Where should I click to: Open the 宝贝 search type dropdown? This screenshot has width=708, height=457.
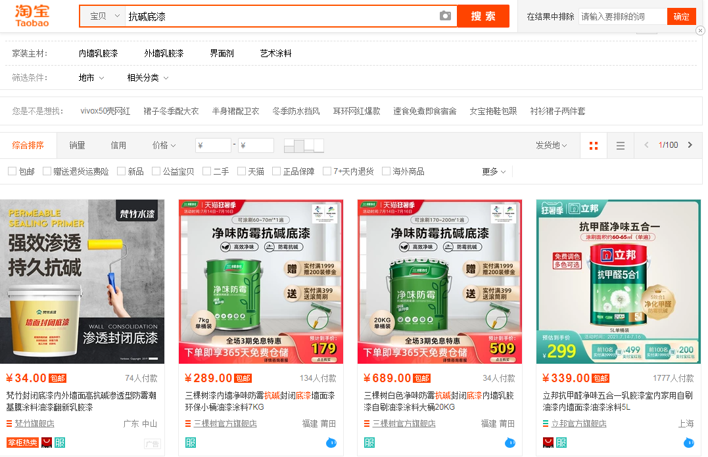click(105, 16)
